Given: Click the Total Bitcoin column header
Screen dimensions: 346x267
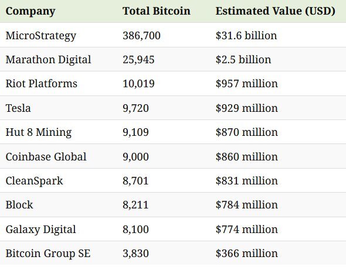Looking at the screenshot, I should point(157,11).
